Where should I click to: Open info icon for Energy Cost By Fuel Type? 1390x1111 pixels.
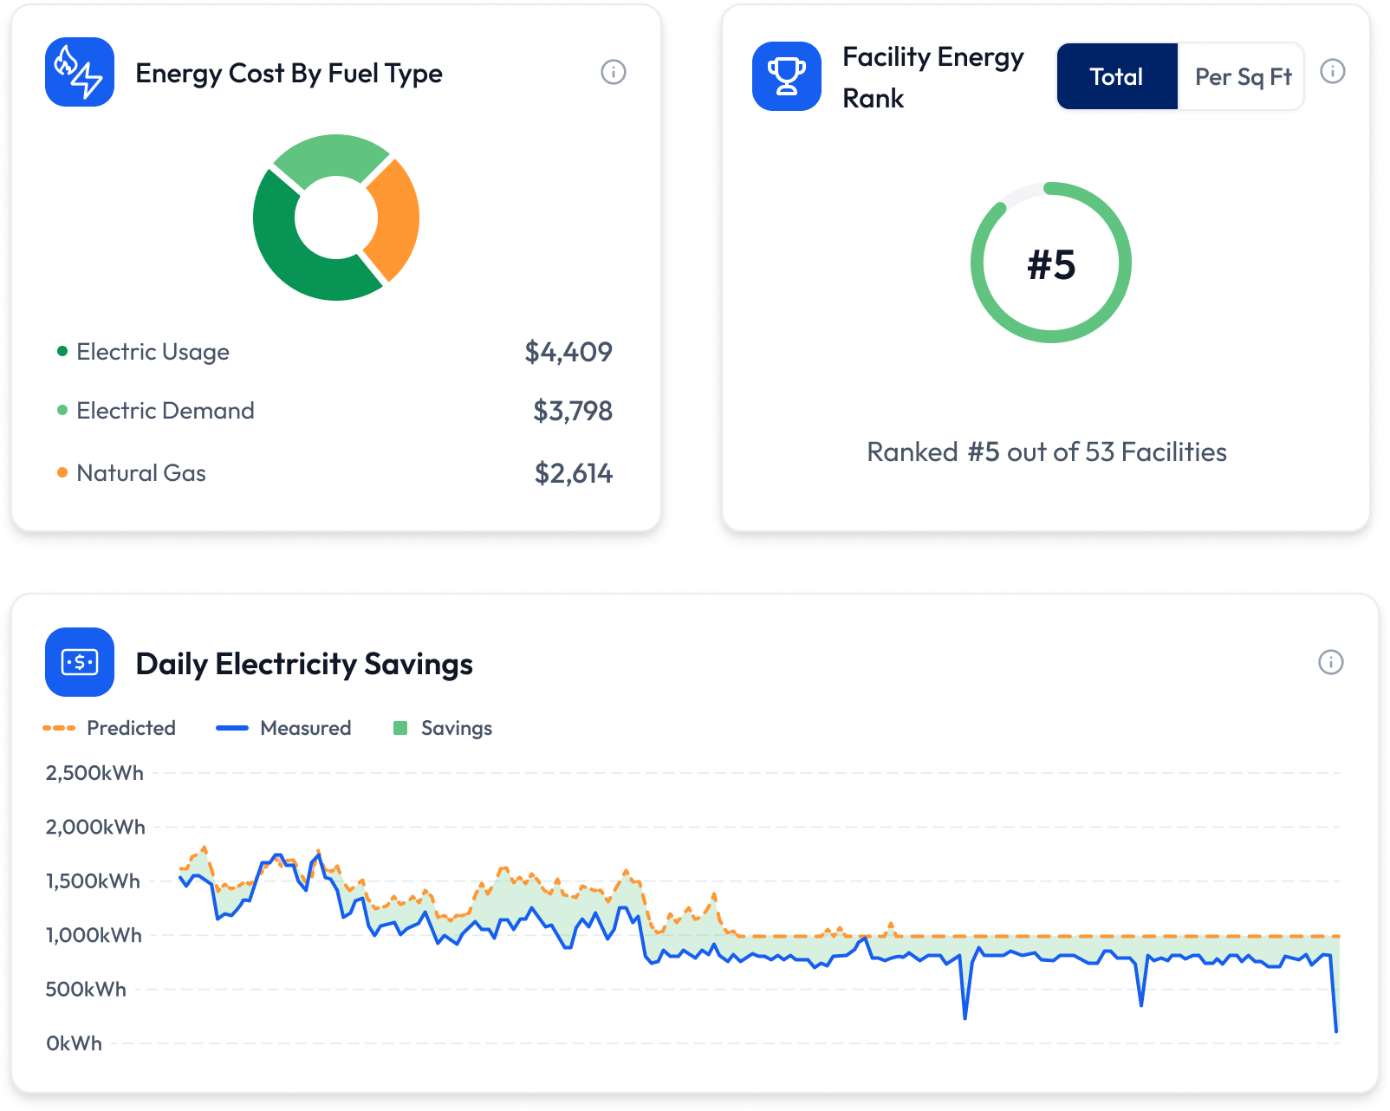[x=614, y=72]
